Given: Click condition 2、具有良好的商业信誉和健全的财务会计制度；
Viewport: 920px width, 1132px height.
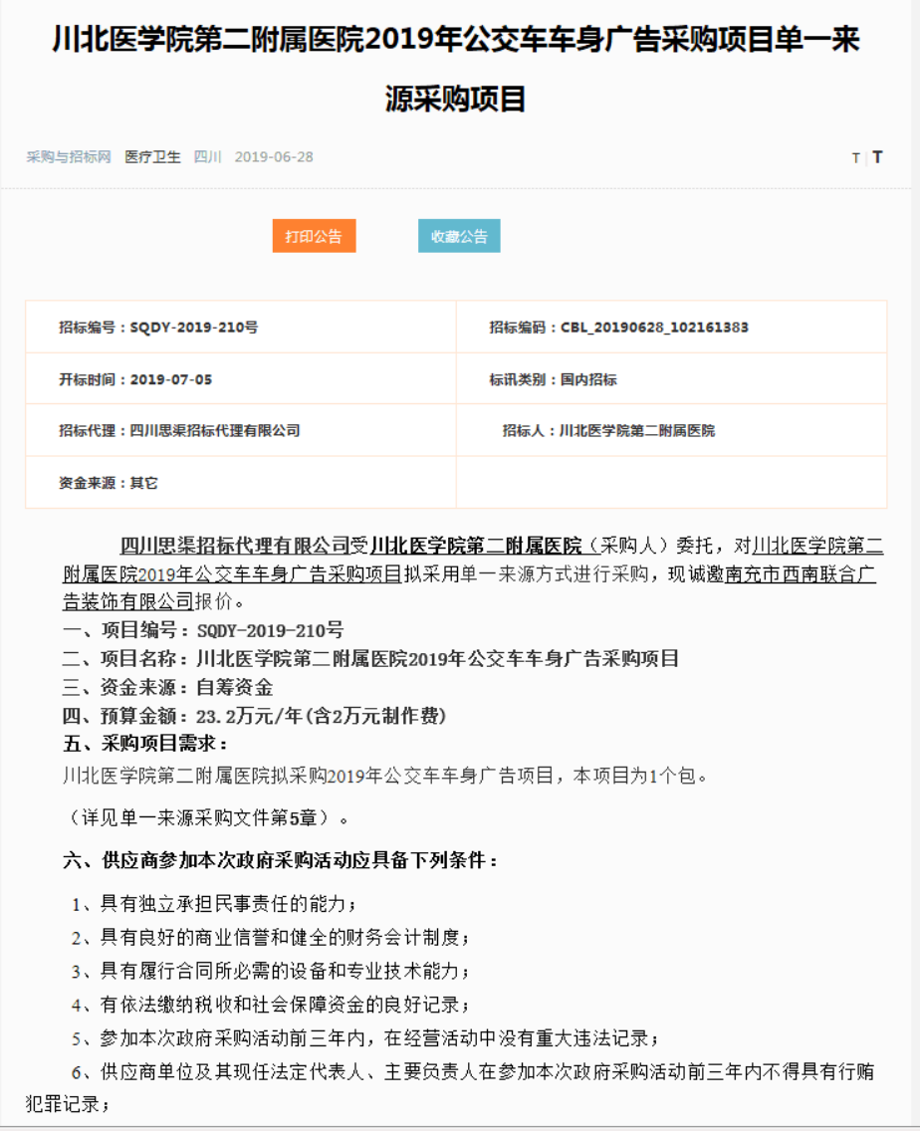Looking at the screenshot, I should [x=271, y=938].
